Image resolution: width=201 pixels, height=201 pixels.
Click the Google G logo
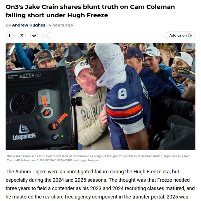point(190,35)
